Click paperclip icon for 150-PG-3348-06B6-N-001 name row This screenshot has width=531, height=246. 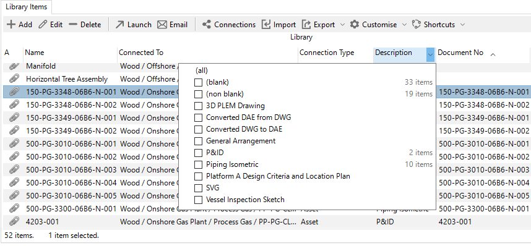(14, 91)
